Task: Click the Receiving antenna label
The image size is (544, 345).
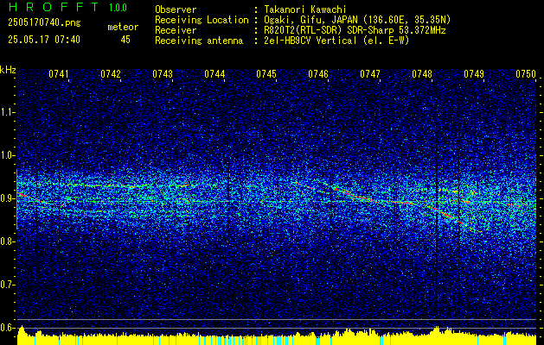Action: point(199,41)
